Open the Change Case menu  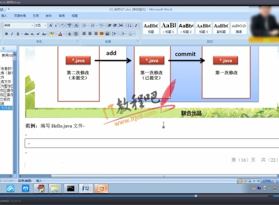tap(44, 34)
